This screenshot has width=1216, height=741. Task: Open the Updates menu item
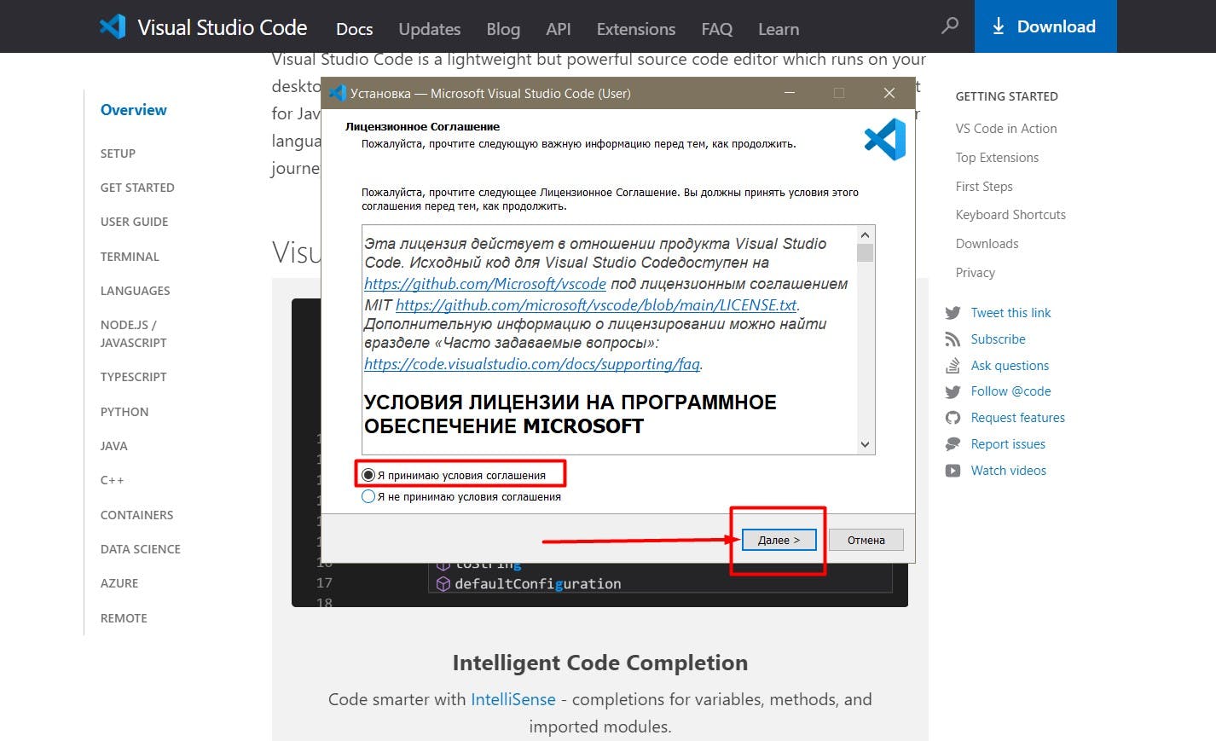[430, 29]
